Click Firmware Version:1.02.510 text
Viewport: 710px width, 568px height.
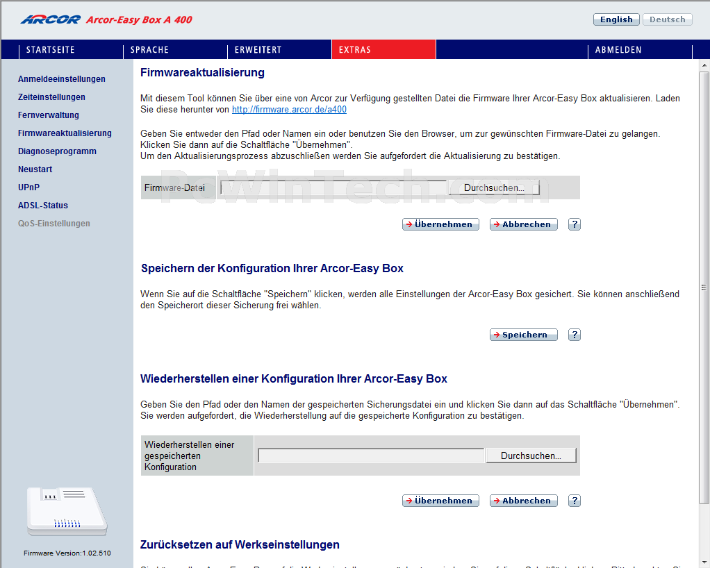click(x=67, y=553)
